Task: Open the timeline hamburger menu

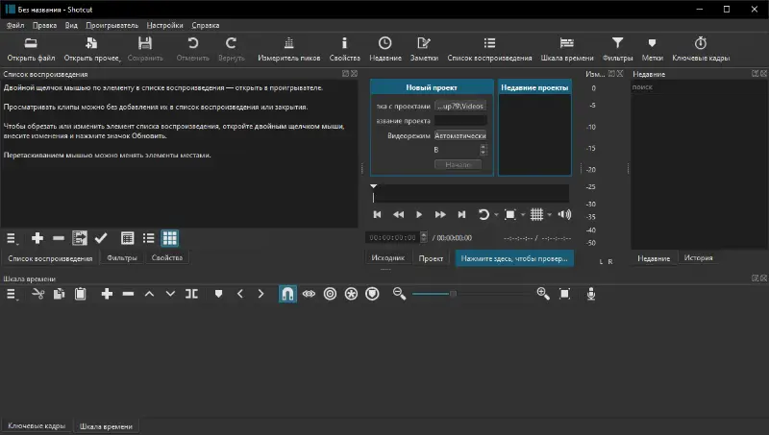Action: (12, 294)
